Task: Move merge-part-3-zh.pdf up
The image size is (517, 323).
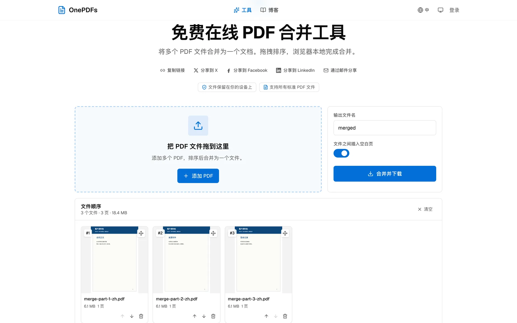Action: (x=266, y=316)
